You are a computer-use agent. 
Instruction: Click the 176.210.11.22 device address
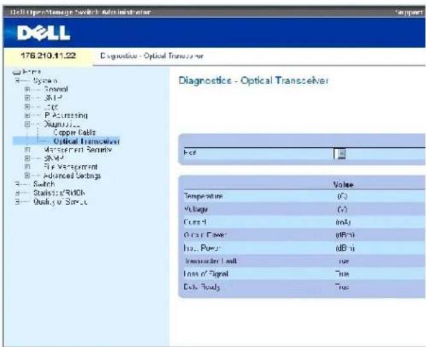click(48, 56)
